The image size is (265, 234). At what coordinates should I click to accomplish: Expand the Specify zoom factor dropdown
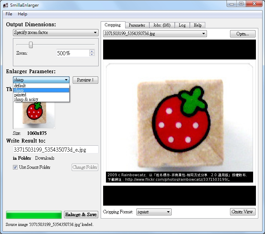(56, 33)
